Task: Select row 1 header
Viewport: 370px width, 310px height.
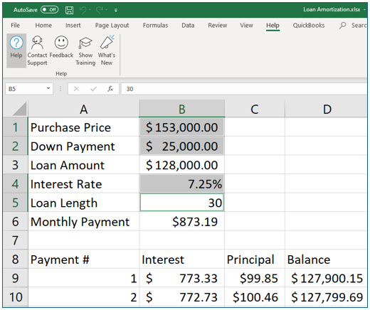Action: pyautogui.click(x=16, y=127)
